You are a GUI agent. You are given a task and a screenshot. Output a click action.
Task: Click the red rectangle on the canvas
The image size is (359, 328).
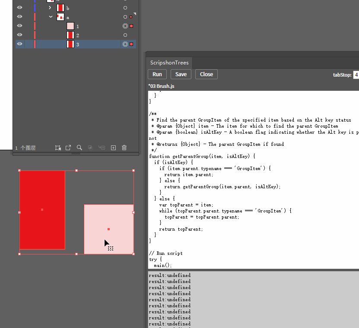pos(42,210)
